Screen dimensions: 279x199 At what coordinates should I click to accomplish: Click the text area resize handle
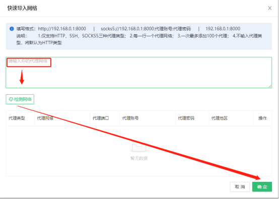pos(270,86)
